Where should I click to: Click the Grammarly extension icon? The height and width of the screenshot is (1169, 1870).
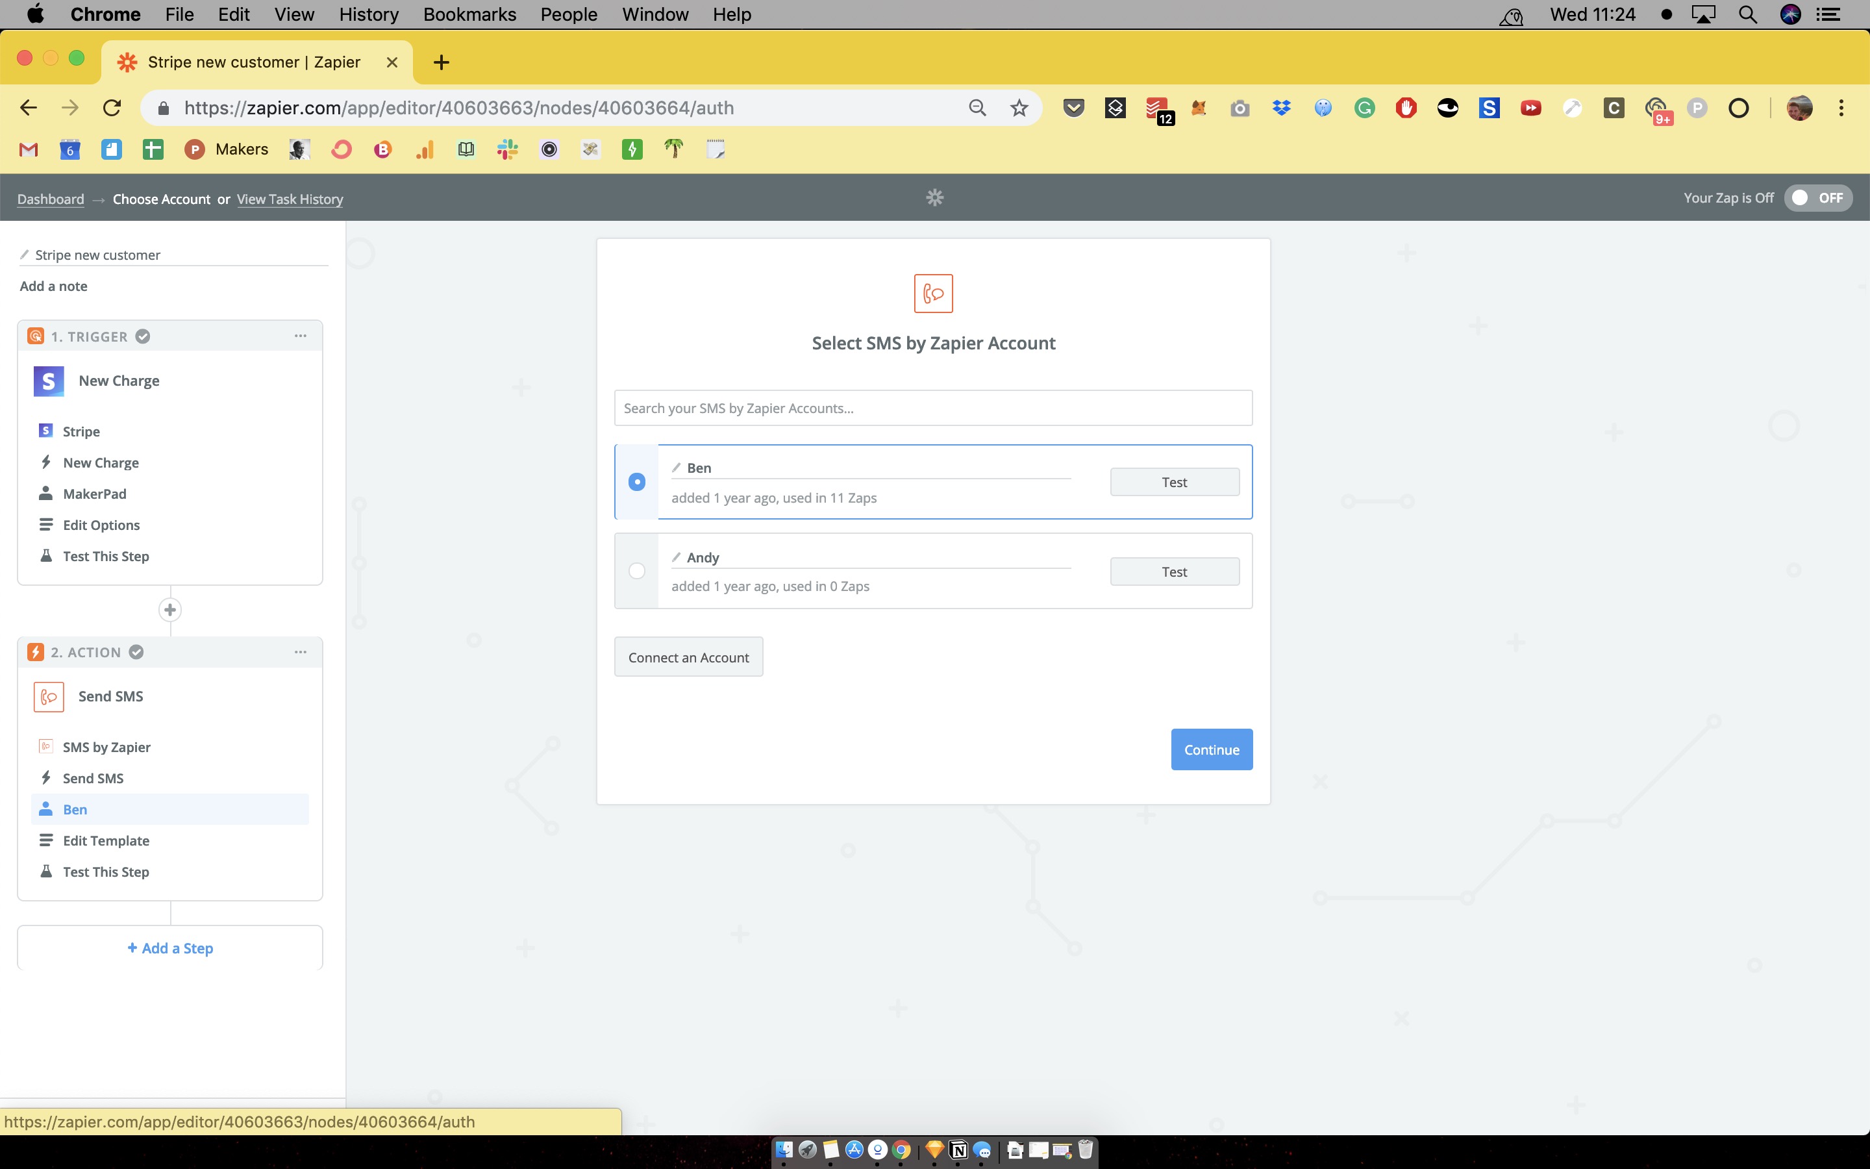[x=1365, y=107]
